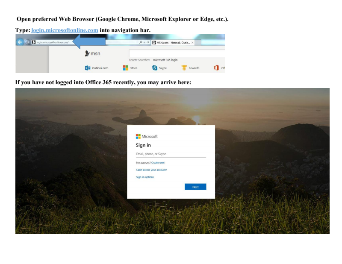
Task: Click the "Create one!" link
Action: (x=158, y=163)
